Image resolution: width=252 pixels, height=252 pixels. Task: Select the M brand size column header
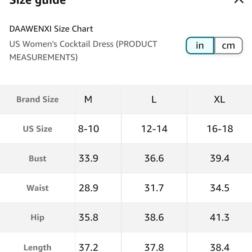[88, 99]
